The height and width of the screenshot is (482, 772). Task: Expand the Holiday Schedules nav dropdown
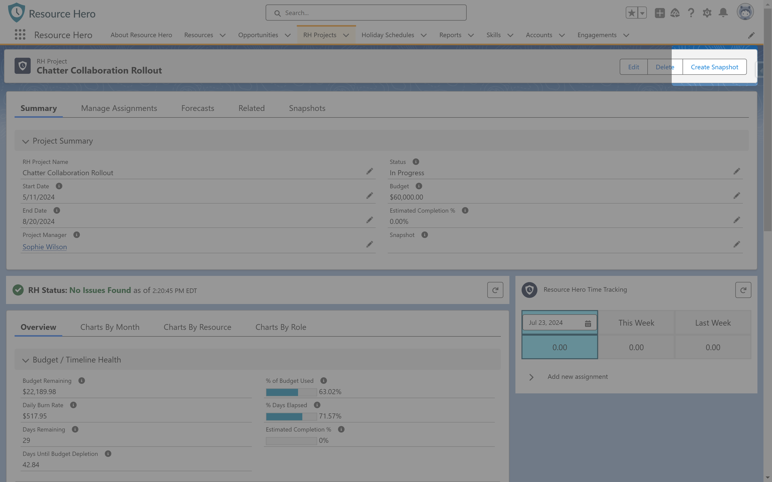(424, 35)
